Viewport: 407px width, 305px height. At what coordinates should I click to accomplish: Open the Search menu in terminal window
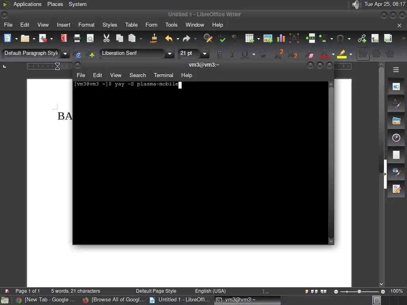point(138,75)
